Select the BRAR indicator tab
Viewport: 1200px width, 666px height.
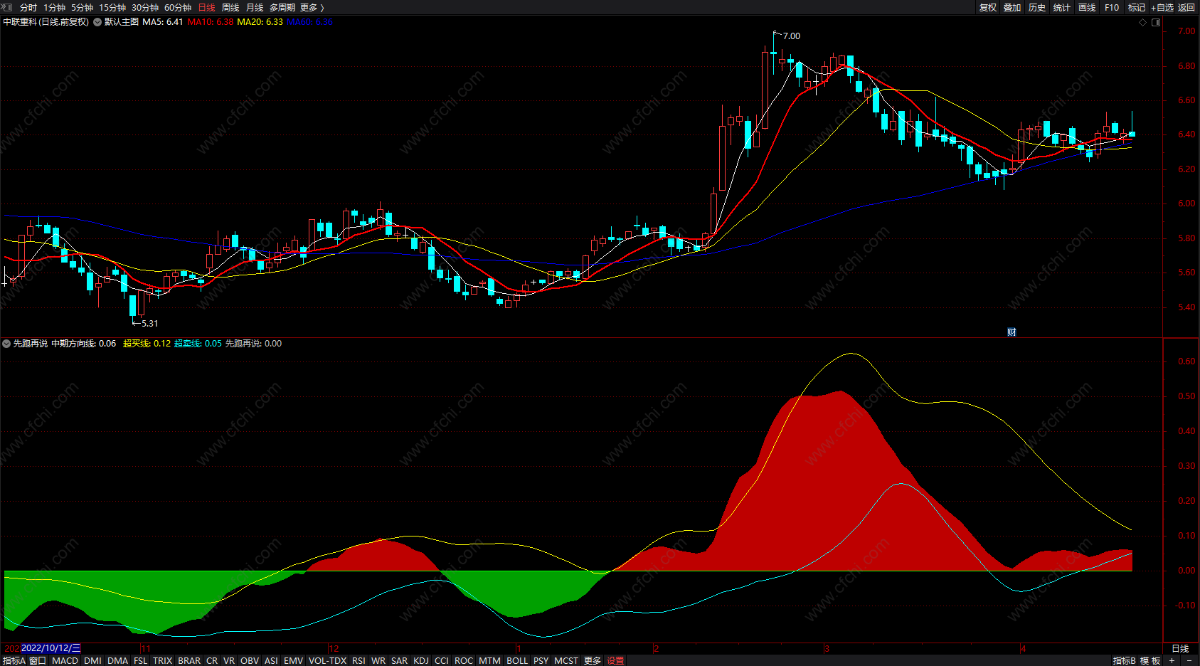click(x=189, y=660)
